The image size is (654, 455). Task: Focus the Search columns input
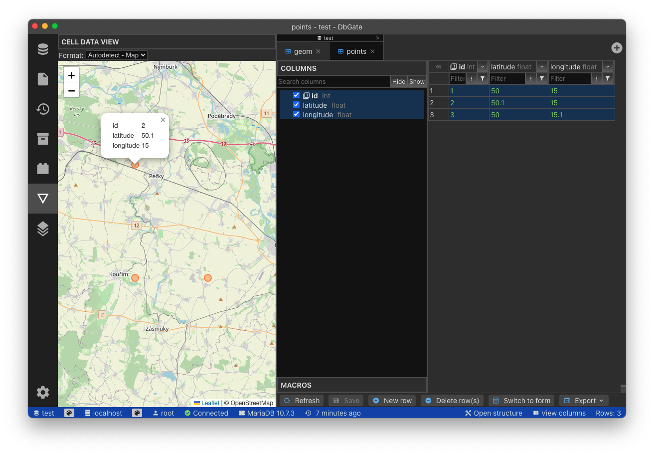click(x=333, y=81)
